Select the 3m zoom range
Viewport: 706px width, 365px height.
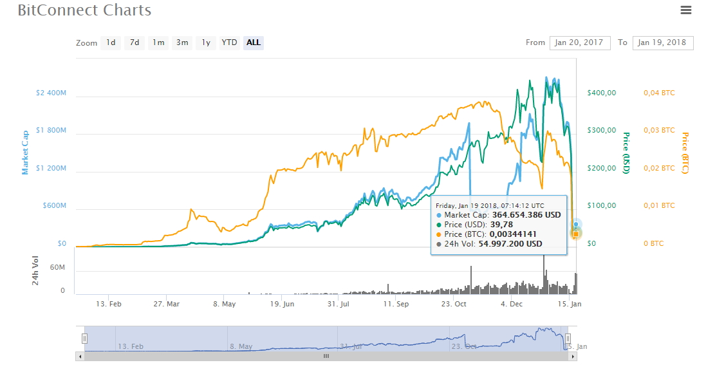coord(182,42)
